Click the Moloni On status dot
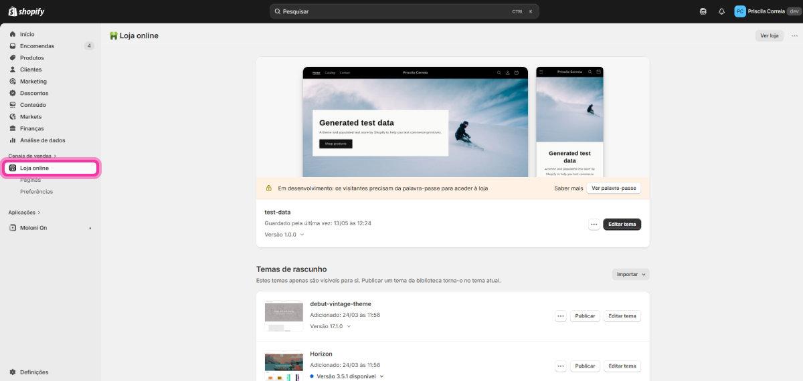 pos(90,228)
